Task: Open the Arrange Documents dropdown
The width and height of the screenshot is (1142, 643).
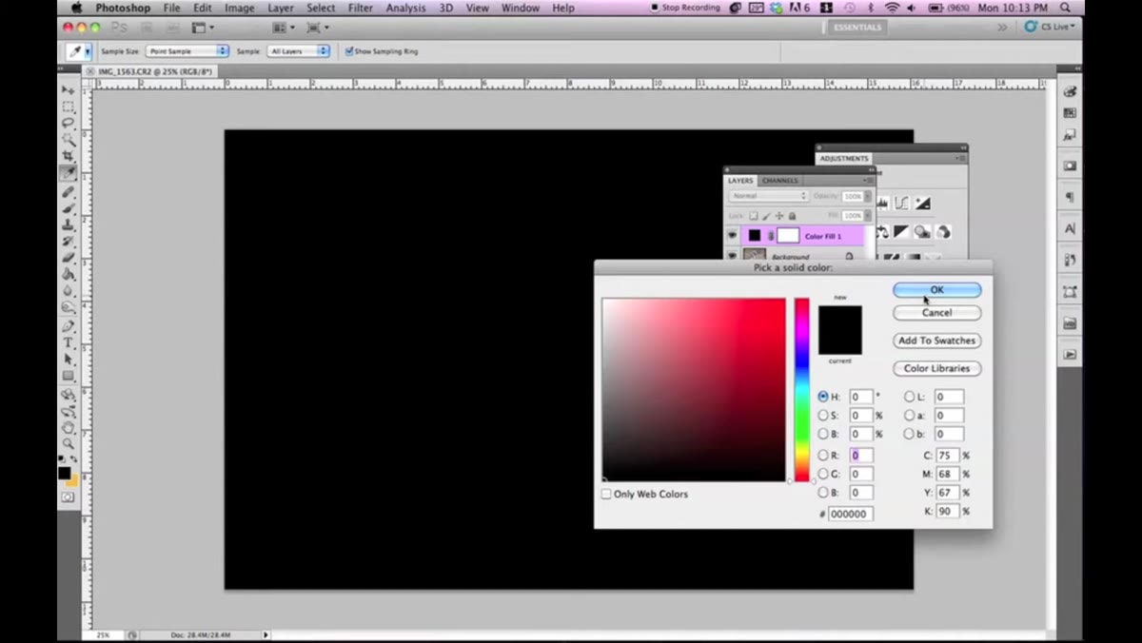Action: pyautogui.click(x=283, y=29)
